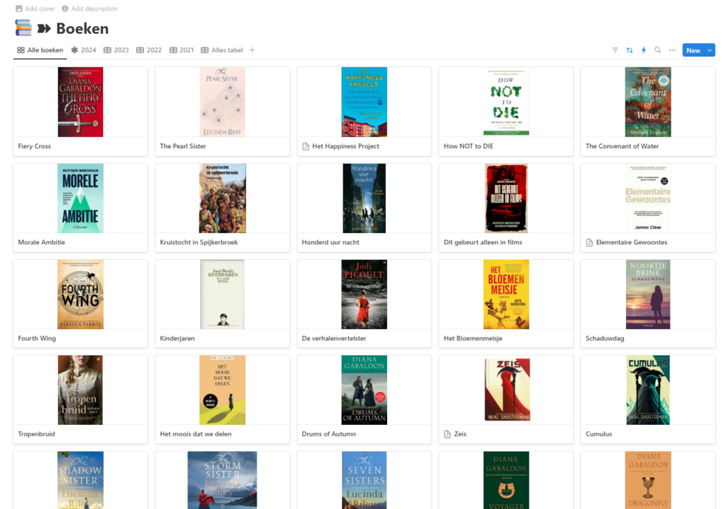
Task: Open Morele Ambitie book cover
Action: (x=80, y=198)
